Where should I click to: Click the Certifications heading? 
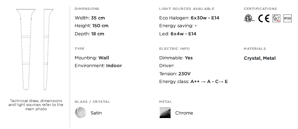point(260,9)
